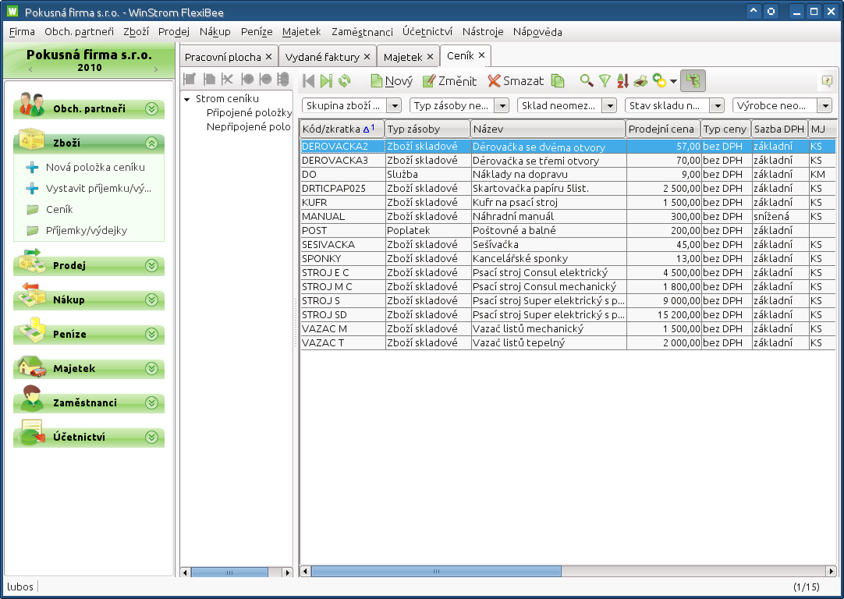The width and height of the screenshot is (844, 599).
Task: Click the Smazat button
Action: [516, 81]
